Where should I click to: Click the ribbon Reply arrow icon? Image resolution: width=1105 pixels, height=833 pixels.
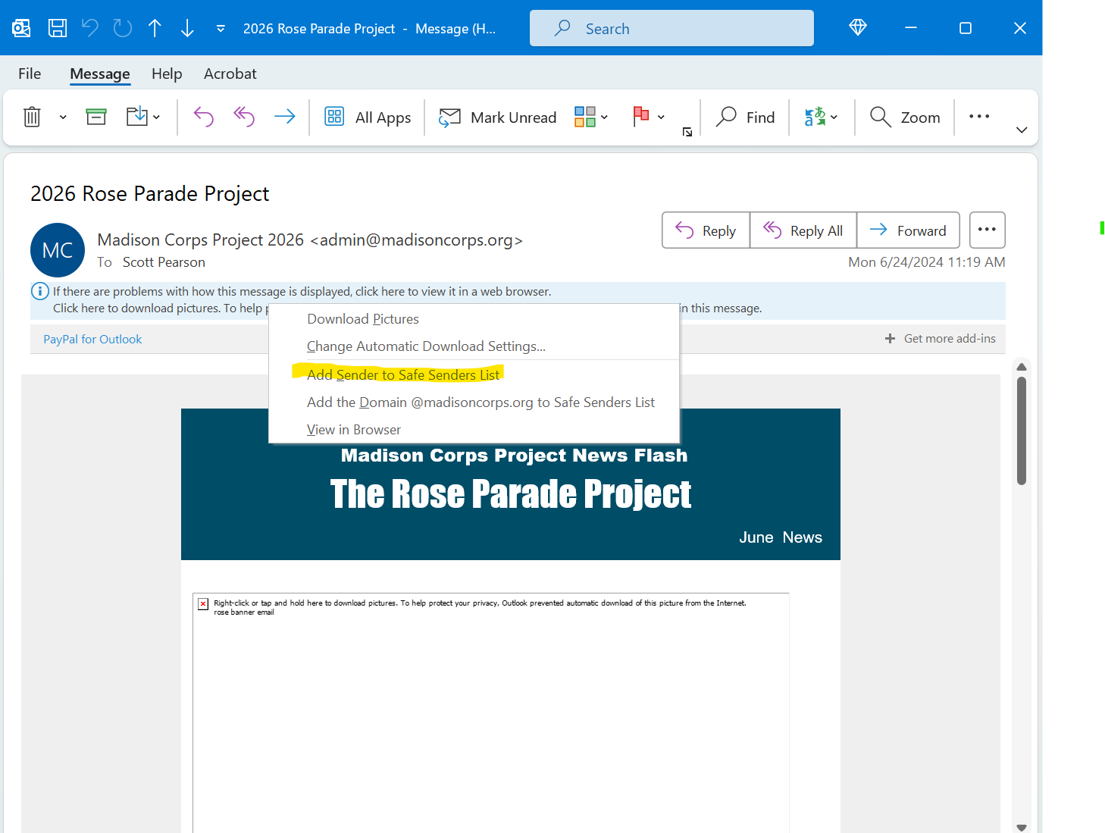pos(203,117)
